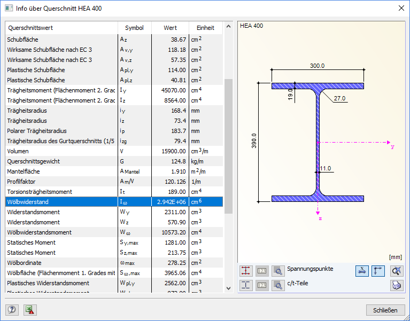This screenshot has height=321, width=410.
Task: Select Widerstandsmoment row with value 2311.00
Action: (x=114, y=212)
